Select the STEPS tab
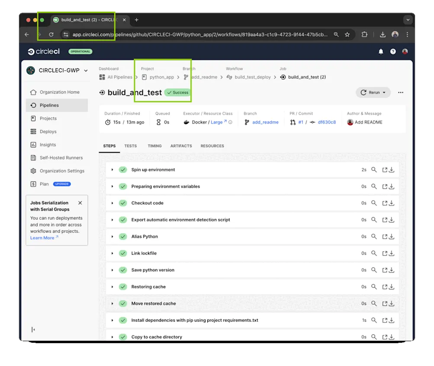The width and height of the screenshot is (434, 366). 109,146
